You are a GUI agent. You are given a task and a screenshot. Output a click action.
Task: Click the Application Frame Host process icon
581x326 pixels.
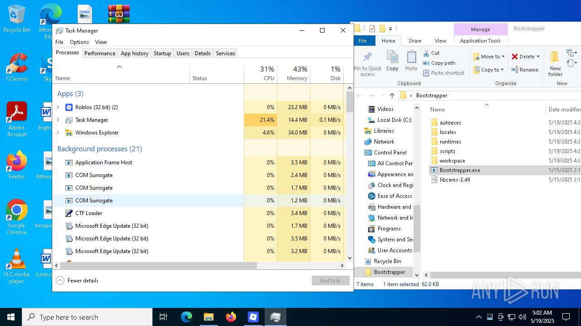tap(69, 163)
